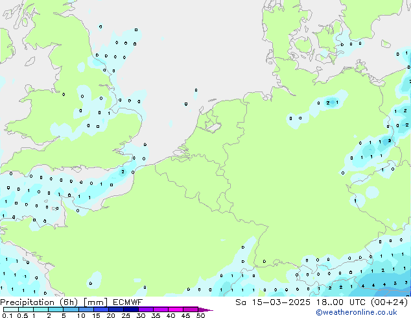This screenshot has width=411, height=318.
Task: Pick the legend swatch between 15 and 20
Action: (x=100, y=310)
